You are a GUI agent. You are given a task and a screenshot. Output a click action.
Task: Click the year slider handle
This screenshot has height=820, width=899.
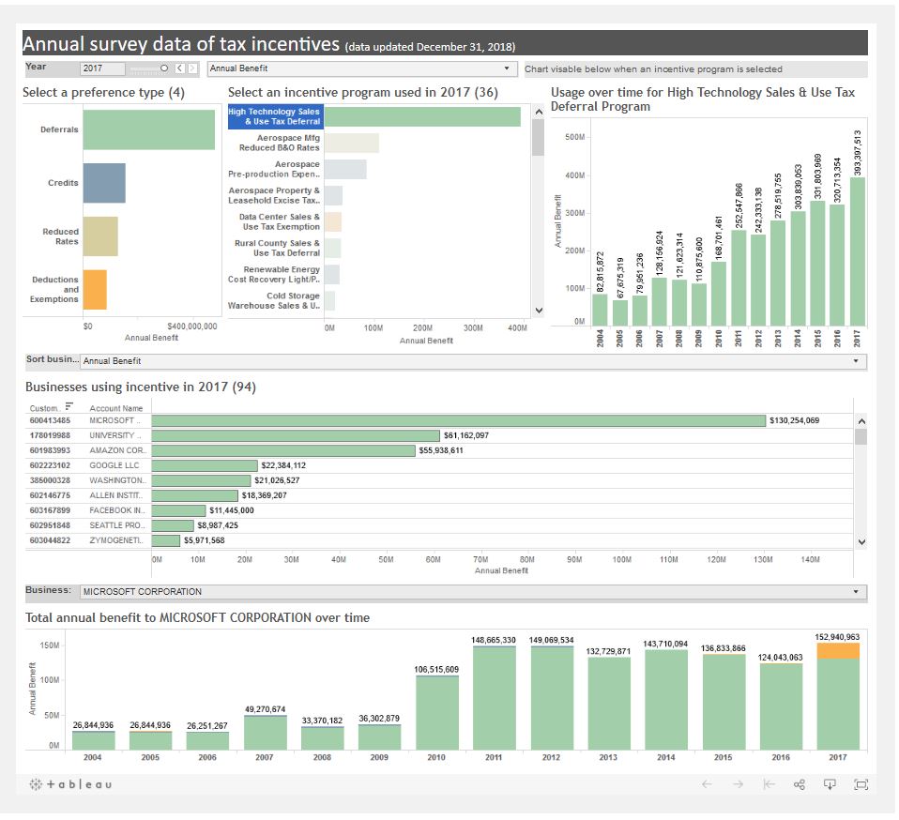pos(164,68)
